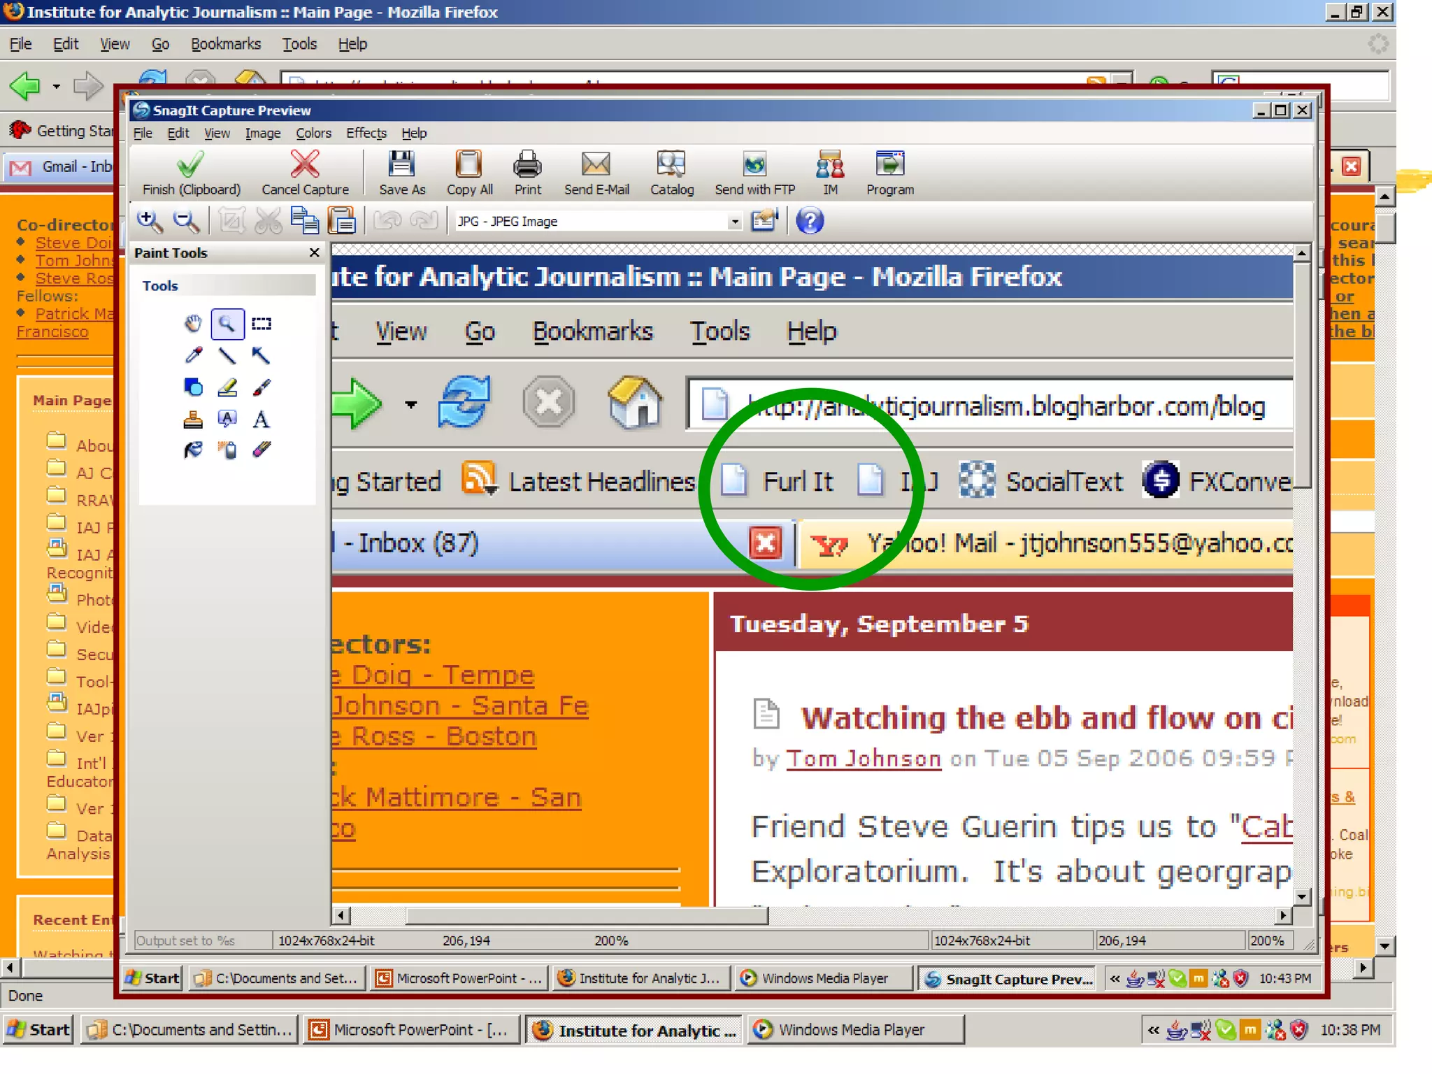
Task: Toggle the pan hand tool
Action: [x=194, y=324]
